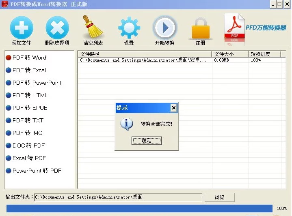Image resolution: width=292 pixels, height=216 pixels.
Task: Click the 文件大小 column header
Action: click(x=230, y=54)
